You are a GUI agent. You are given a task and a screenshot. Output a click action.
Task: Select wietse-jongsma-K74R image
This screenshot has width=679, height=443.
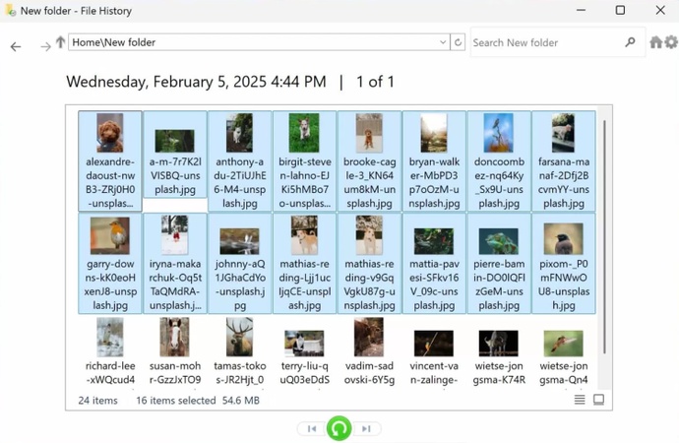coord(499,351)
